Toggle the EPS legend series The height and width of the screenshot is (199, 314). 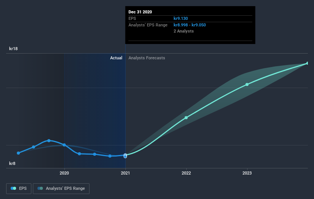[x=19, y=189]
